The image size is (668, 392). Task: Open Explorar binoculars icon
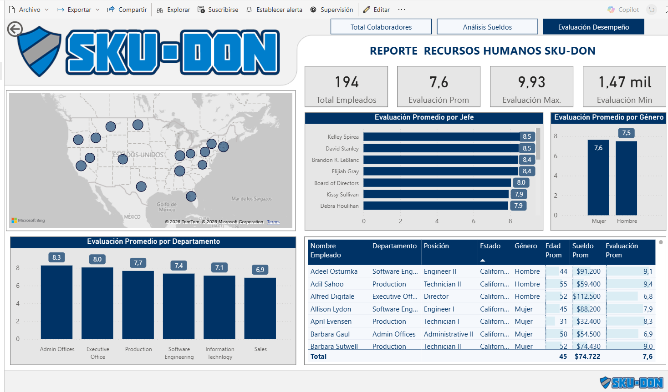tap(160, 10)
